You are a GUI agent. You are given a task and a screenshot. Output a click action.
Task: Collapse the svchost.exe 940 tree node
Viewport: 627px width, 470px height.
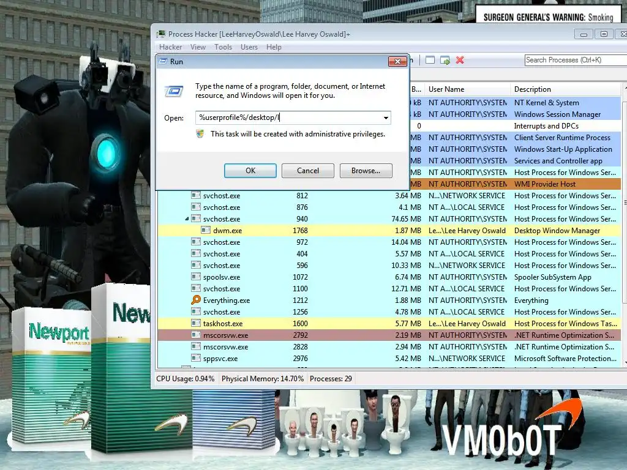187,218
